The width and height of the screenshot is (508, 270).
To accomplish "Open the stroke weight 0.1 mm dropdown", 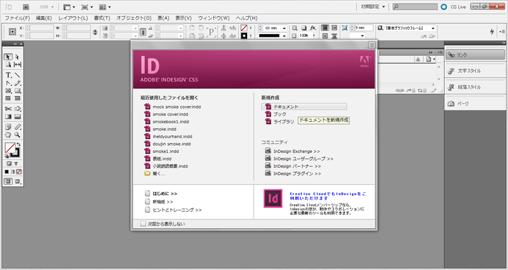I will pos(284,28).
